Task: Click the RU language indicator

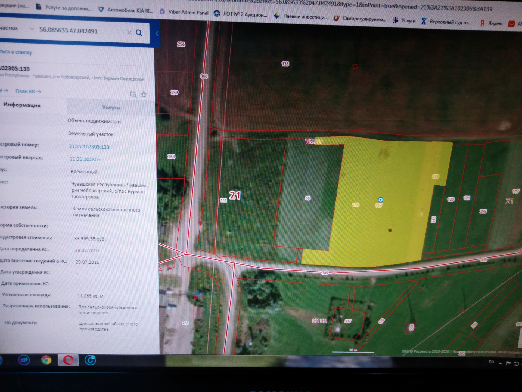Action: pyautogui.click(x=491, y=362)
